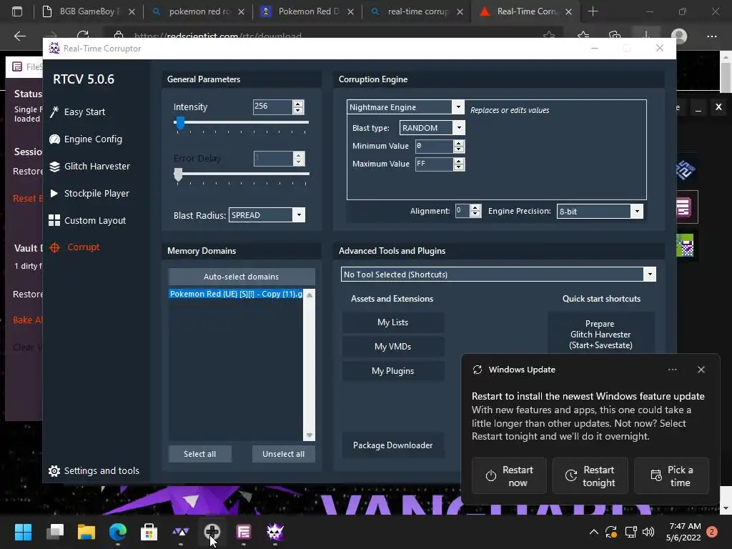Image resolution: width=732 pixels, height=549 pixels.
Task: Open My VMDs
Action: coord(393,347)
